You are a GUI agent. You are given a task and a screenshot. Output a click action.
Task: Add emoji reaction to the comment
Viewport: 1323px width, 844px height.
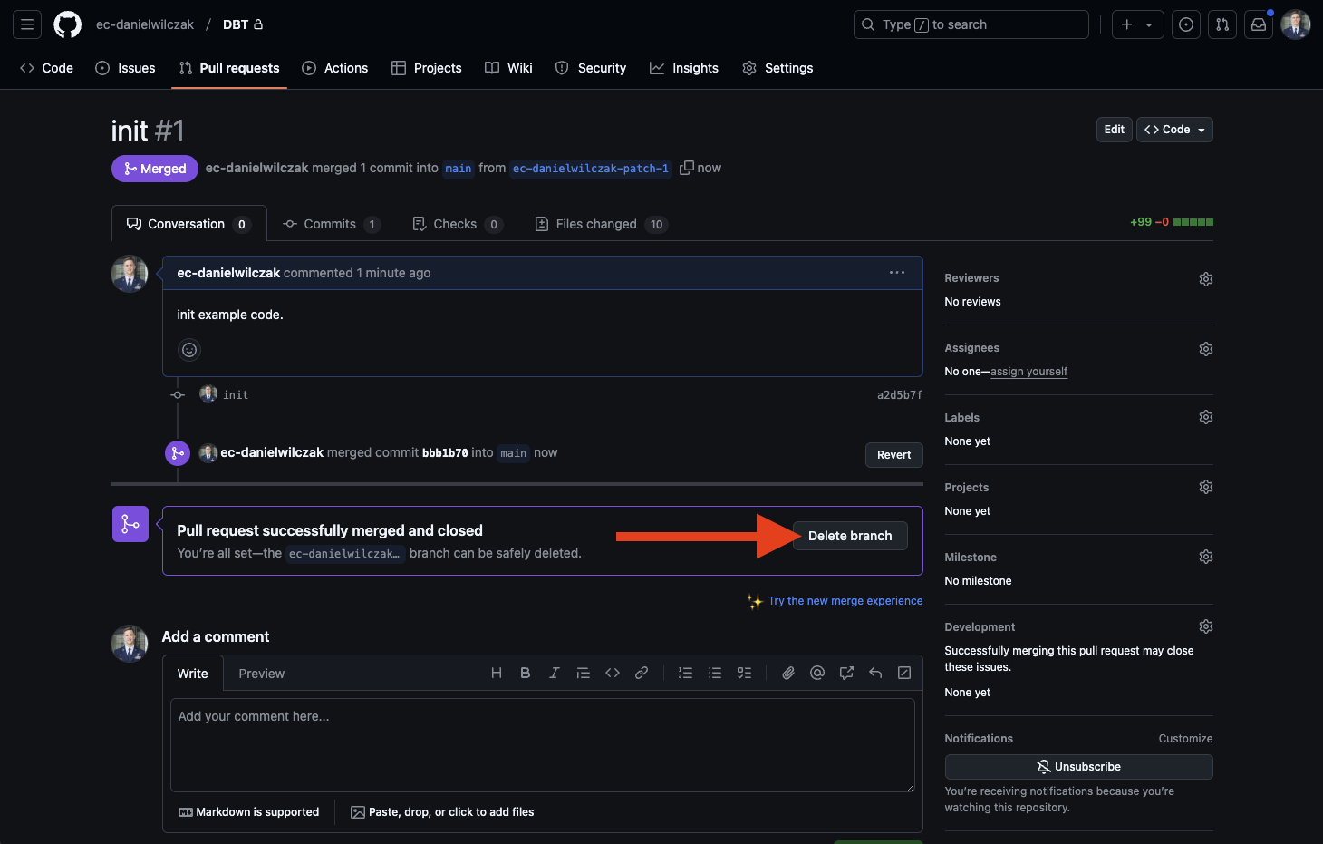pyautogui.click(x=189, y=350)
